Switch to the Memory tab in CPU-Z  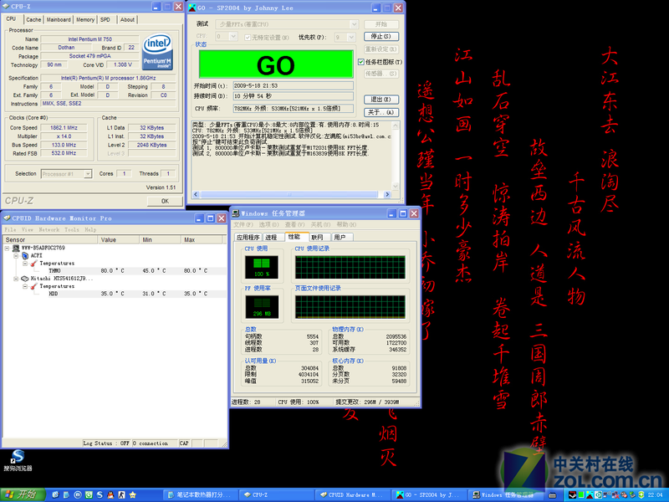(85, 19)
